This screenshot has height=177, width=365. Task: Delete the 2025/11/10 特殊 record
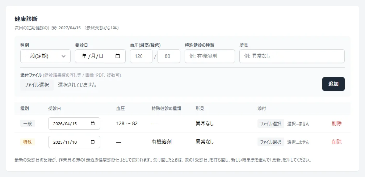pos(337,142)
